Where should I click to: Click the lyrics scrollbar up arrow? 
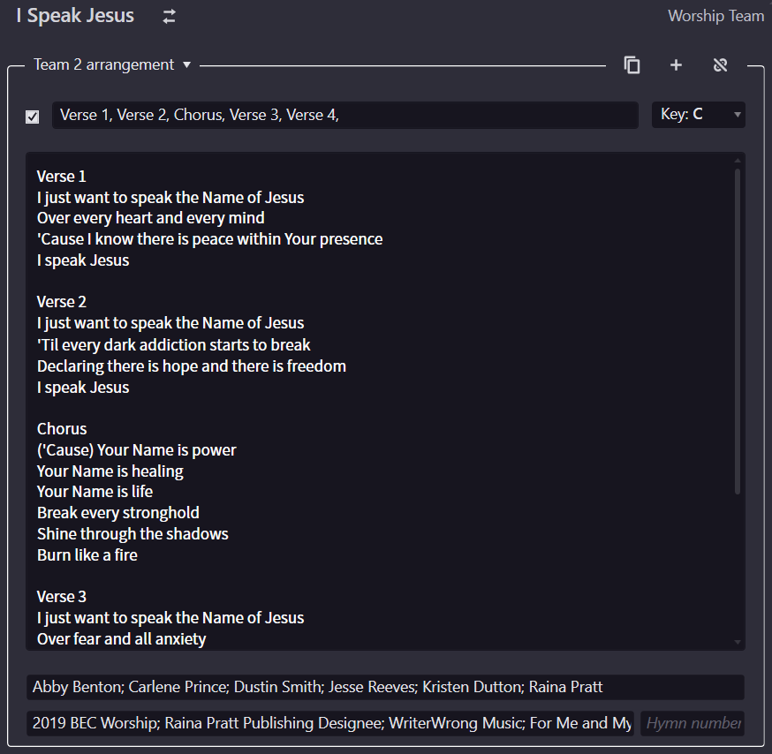point(737,161)
